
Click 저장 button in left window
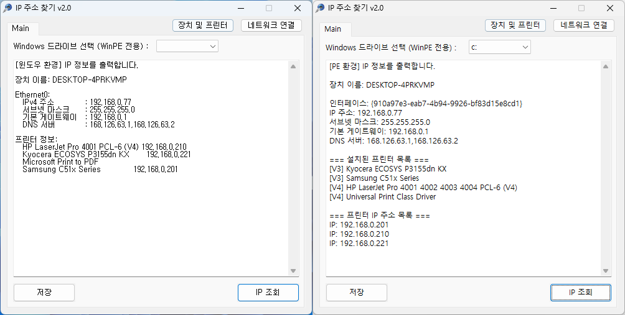coord(44,293)
